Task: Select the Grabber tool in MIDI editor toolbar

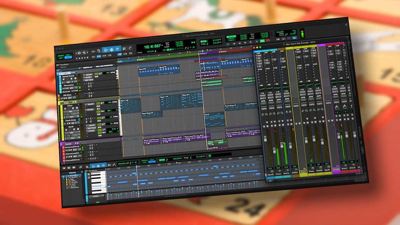Action: (x=103, y=166)
